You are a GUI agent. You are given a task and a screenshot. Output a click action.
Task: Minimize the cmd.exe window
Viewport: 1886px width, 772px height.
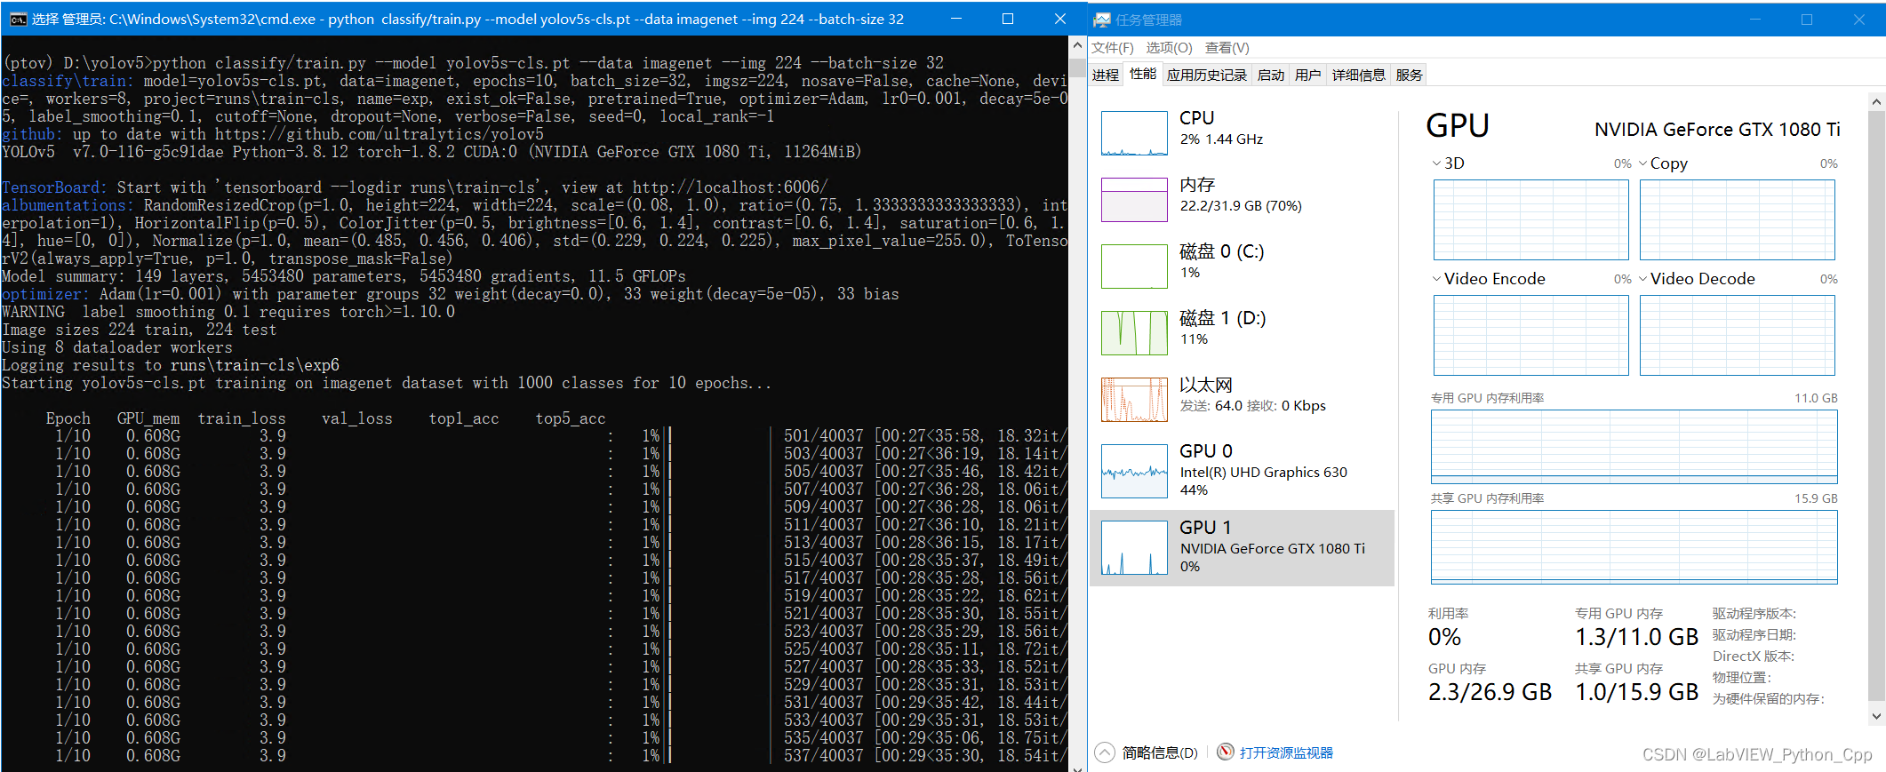tap(956, 19)
